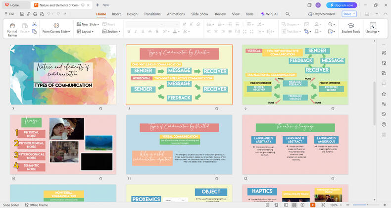Open the search magnifier beside WPS AI
The height and width of the screenshot is (208, 391).
(x=288, y=14)
